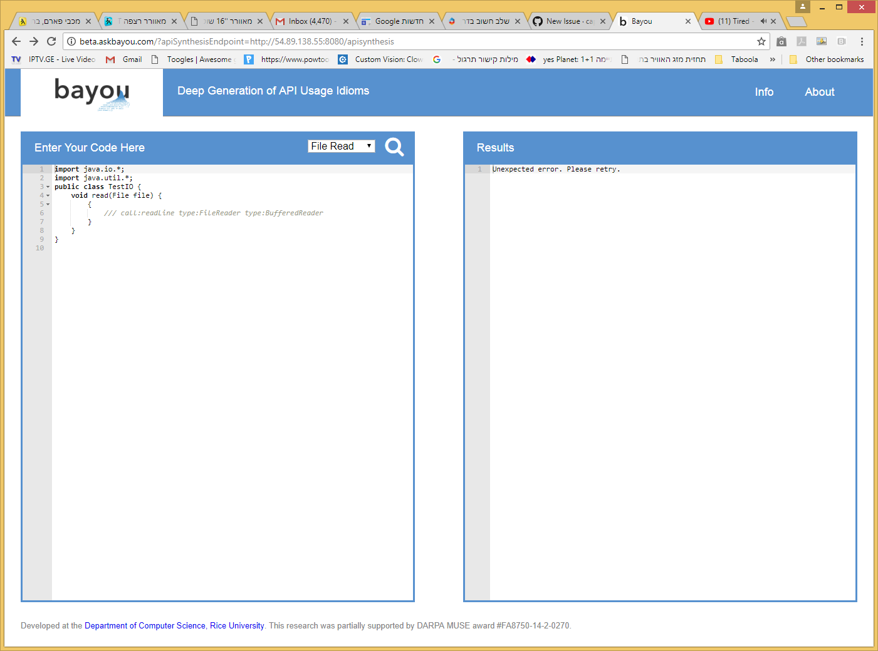Click the 'import java.io.*;' code line
Screen dimensions: 878x651
[90, 169]
